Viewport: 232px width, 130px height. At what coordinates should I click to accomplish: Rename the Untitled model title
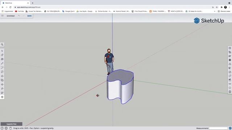[11, 16]
